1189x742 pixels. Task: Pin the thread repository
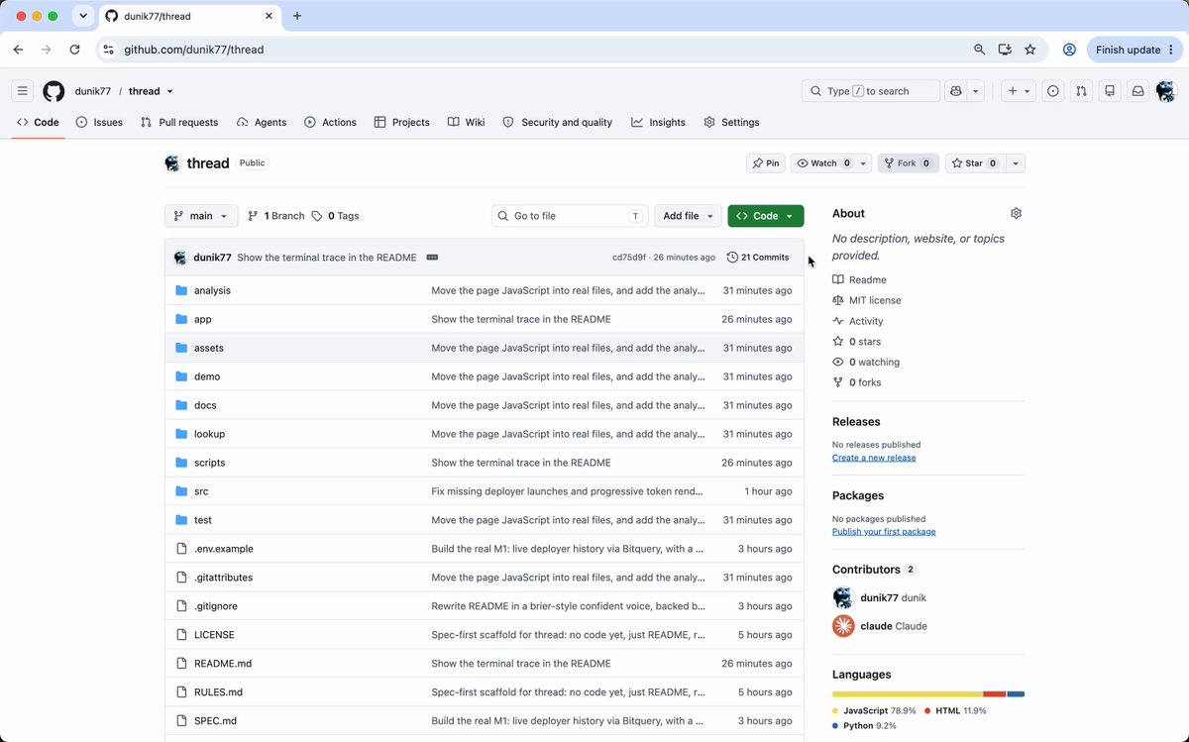765,163
